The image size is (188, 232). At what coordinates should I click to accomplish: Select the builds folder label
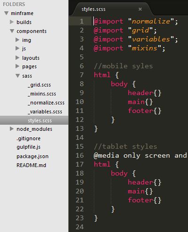point(24,22)
